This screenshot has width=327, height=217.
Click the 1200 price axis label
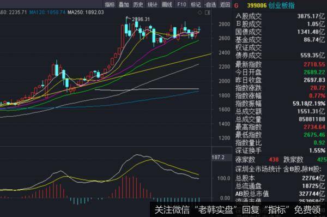tap(225, 138)
